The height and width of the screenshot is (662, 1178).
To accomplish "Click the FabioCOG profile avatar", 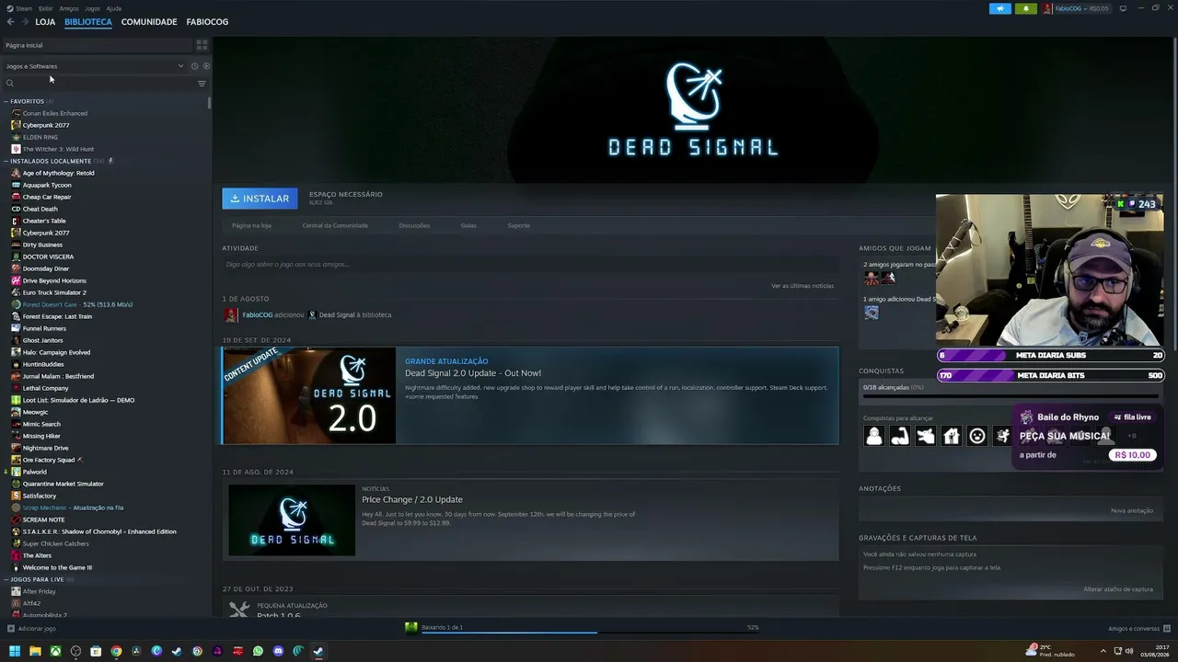I will [1047, 8].
